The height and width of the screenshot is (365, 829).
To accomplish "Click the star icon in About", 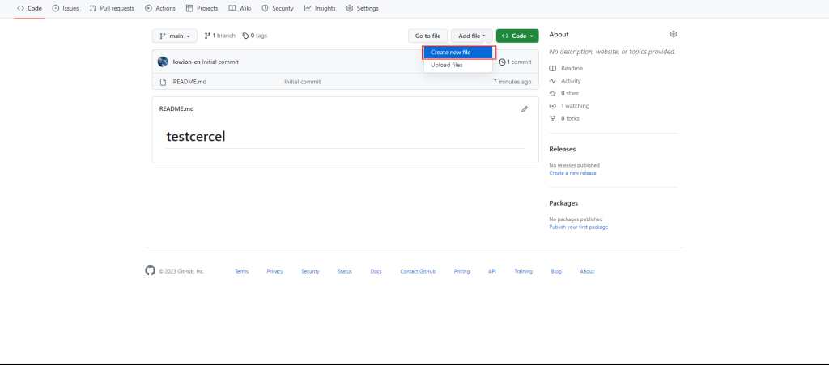I will click(553, 94).
